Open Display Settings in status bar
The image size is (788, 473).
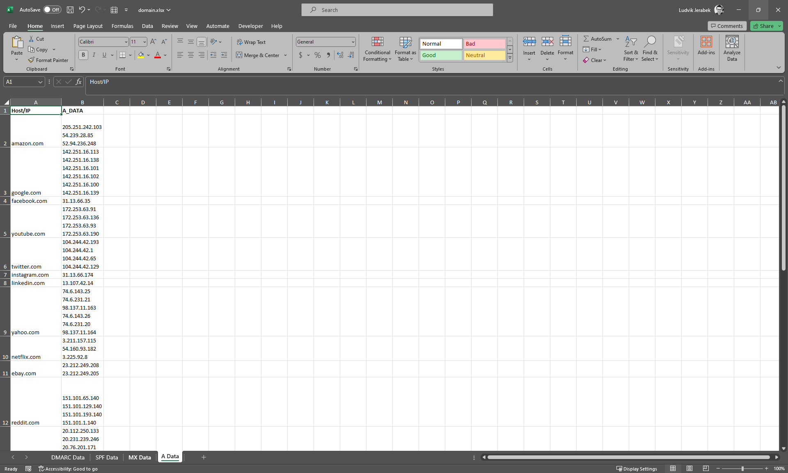(637, 468)
